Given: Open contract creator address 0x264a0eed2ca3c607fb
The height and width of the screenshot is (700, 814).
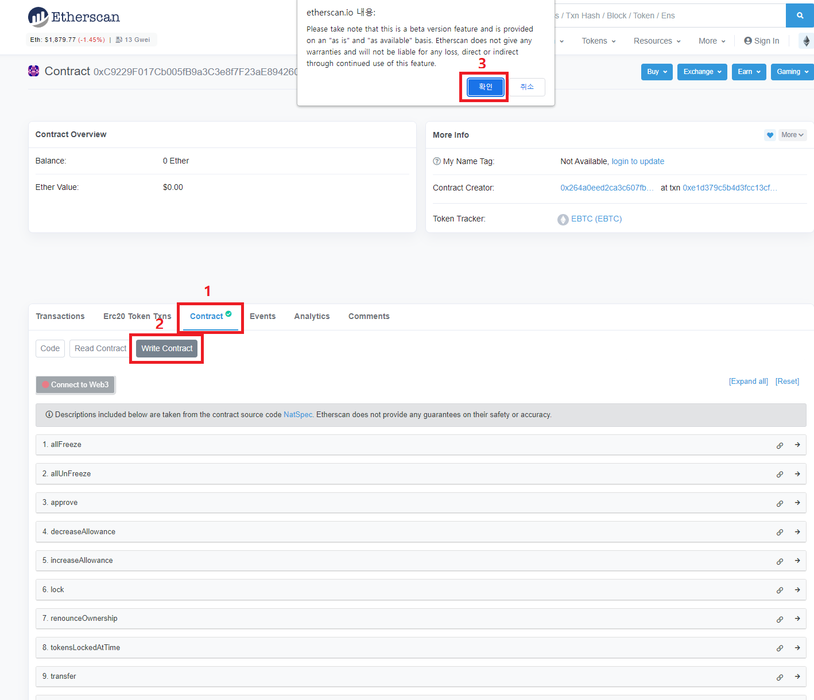Looking at the screenshot, I should pos(607,188).
